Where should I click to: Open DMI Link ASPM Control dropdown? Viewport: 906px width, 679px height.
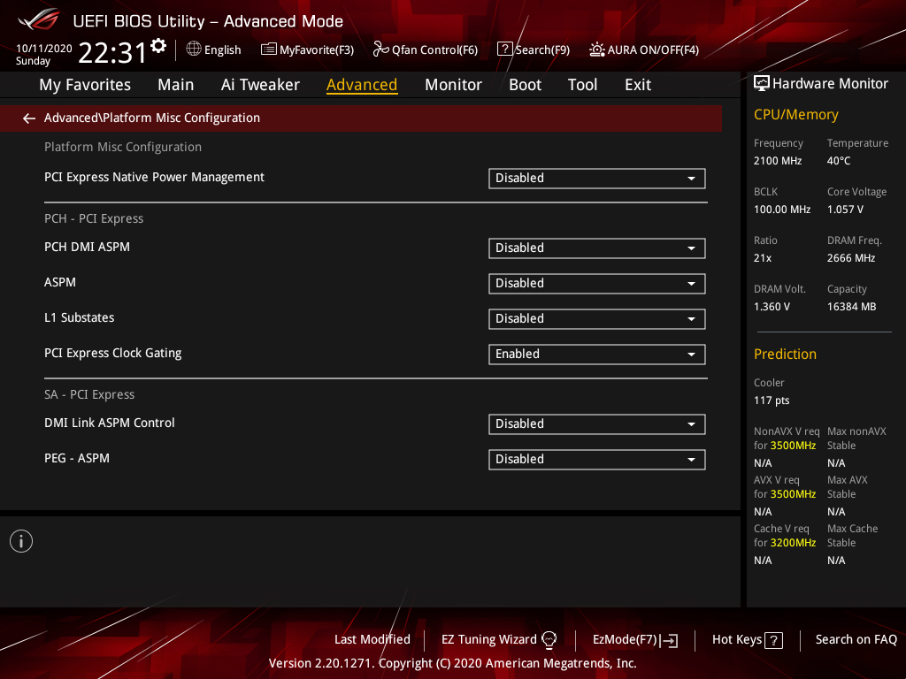click(597, 424)
